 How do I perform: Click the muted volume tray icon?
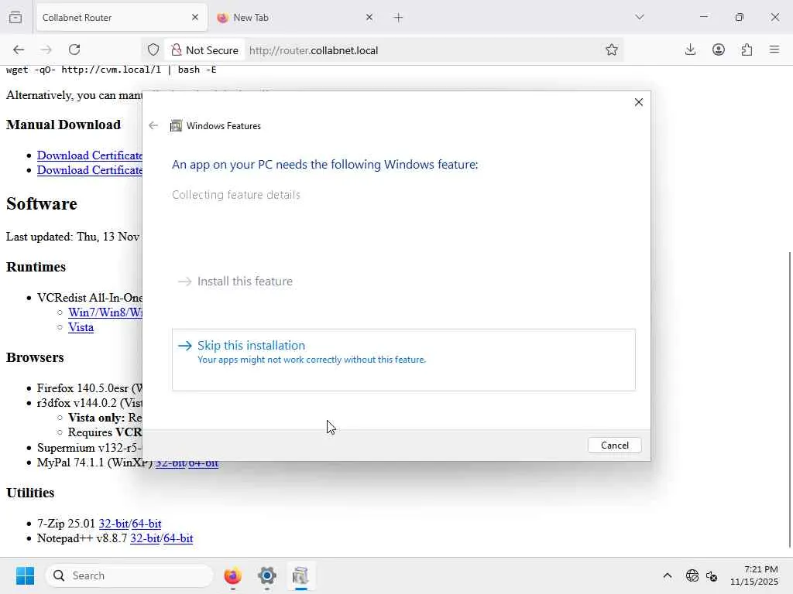(x=712, y=575)
